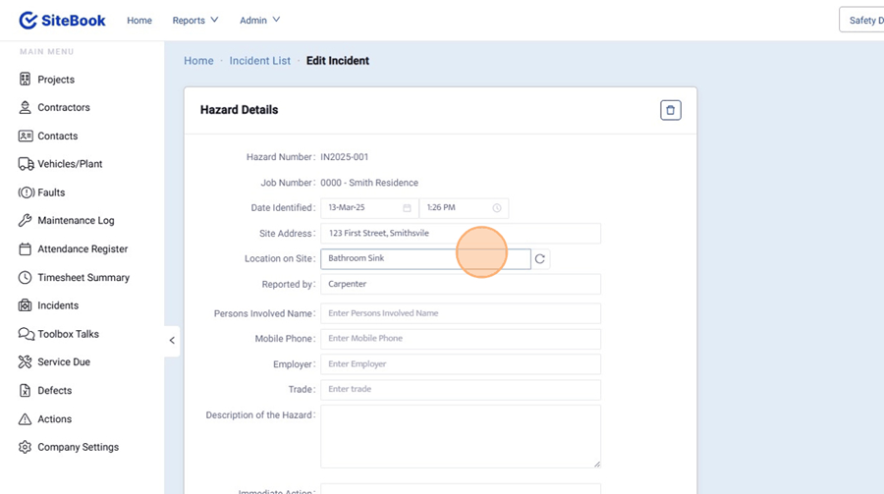884x494 pixels.
Task: Click the Description of the Hazard text area
Action: pyautogui.click(x=460, y=436)
